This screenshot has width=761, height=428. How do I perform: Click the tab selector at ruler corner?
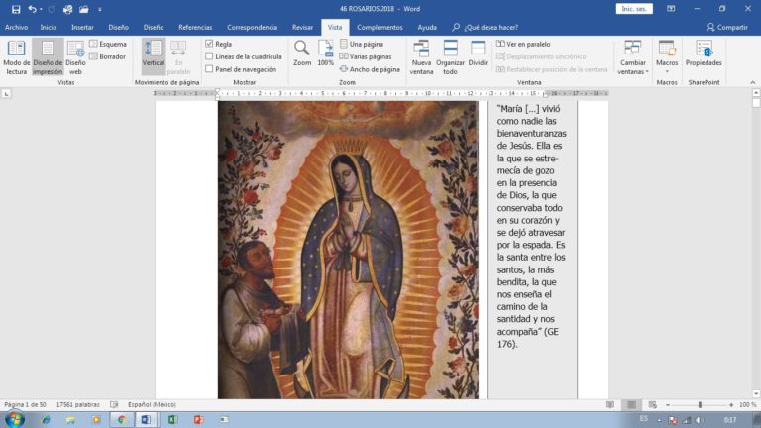6,93
